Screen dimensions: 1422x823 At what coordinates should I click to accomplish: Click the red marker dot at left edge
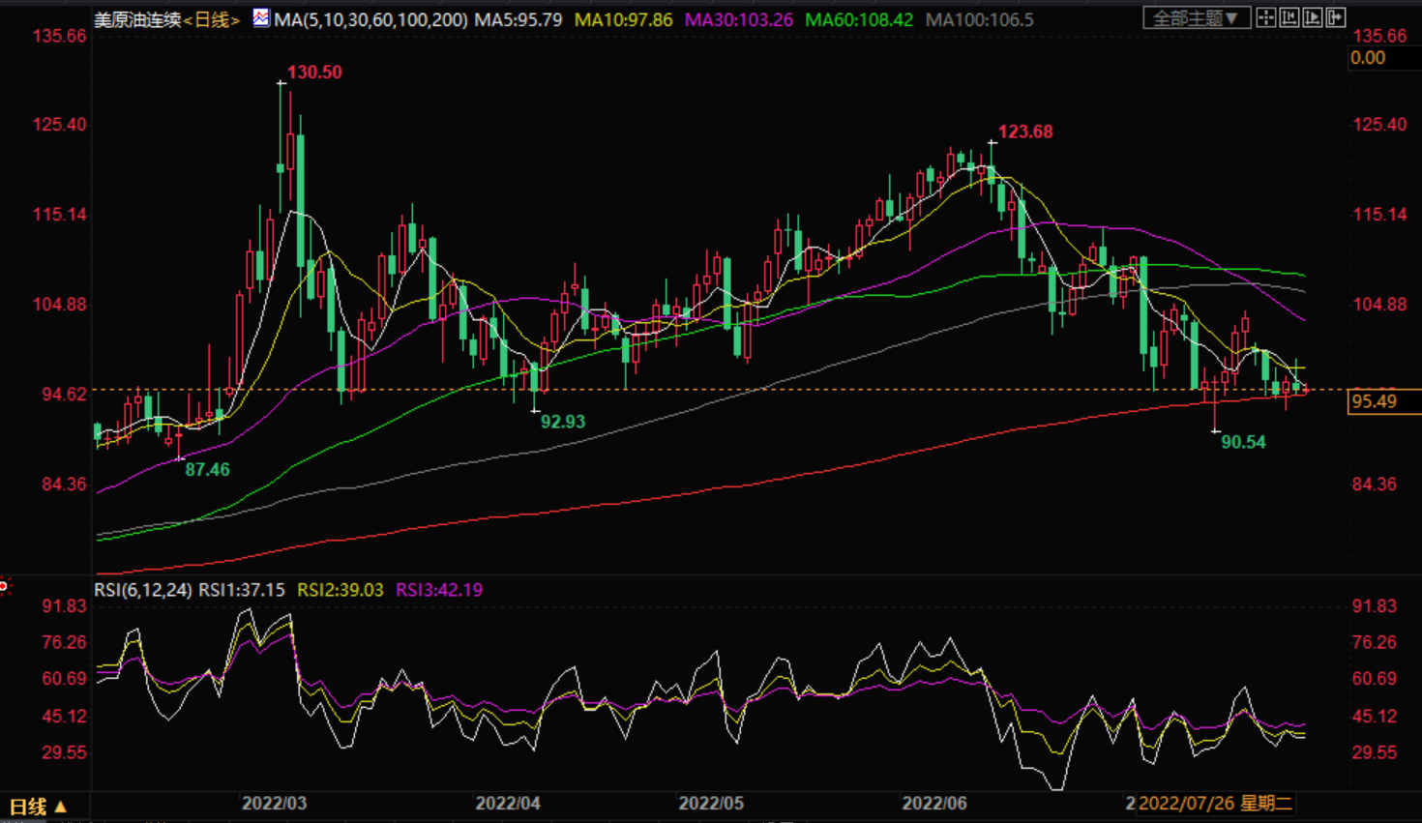click(x=4, y=586)
